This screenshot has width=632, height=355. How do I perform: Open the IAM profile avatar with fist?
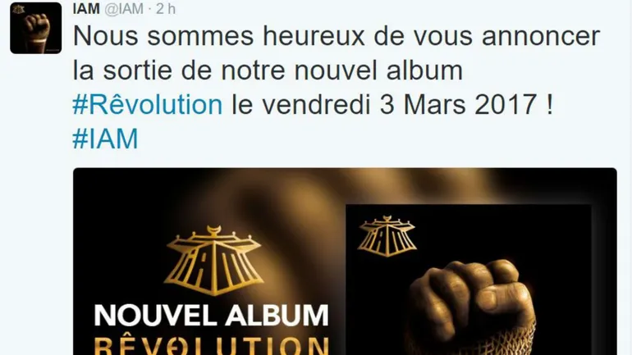point(36,28)
